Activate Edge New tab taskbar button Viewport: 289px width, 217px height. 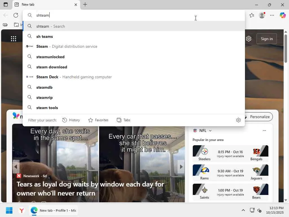click(x=53, y=210)
